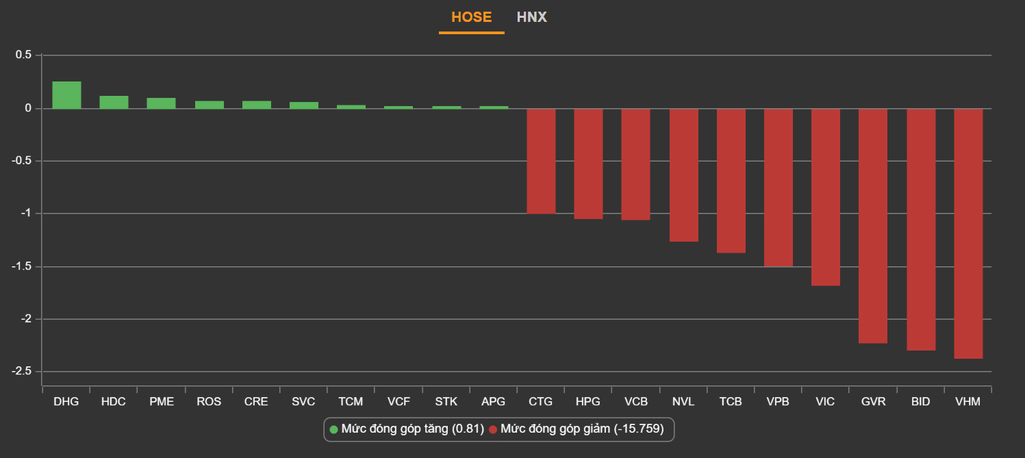Click the red VPB bar
Image resolution: width=1025 pixels, height=458 pixels.
coord(778,187)
